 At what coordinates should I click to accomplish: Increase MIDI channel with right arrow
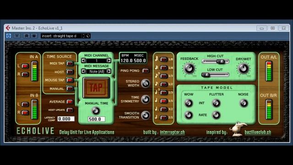click(109, 60)
